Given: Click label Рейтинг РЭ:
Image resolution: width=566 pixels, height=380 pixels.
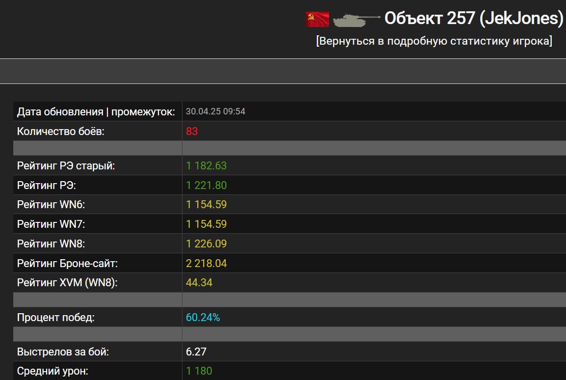Looking at the screenshot, I should (x=47, y=185).
